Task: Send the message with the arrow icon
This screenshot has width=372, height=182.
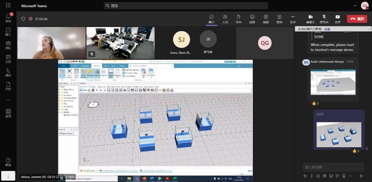Action: pyautogui.click(x=361, y=176)
